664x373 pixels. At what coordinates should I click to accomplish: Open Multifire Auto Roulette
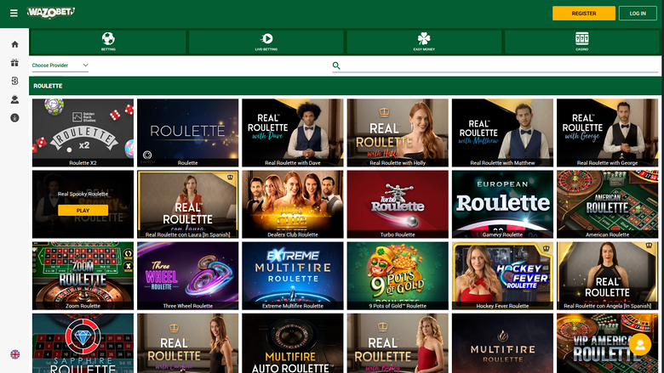click(293, 343)
